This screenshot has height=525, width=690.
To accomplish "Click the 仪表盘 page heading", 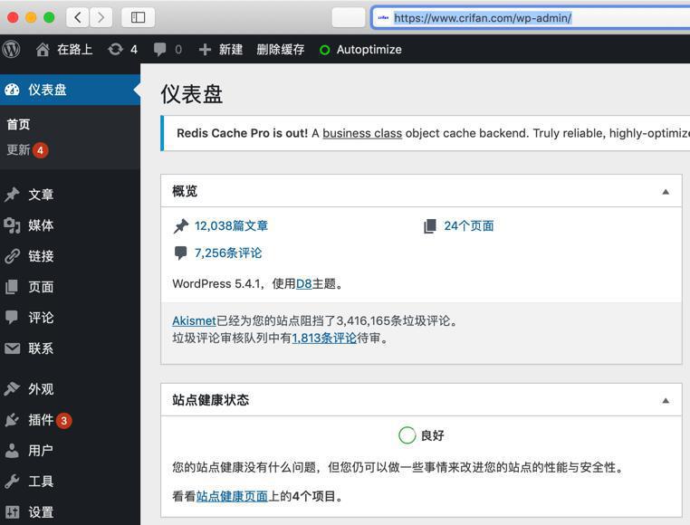I will (x=192, y=94).
